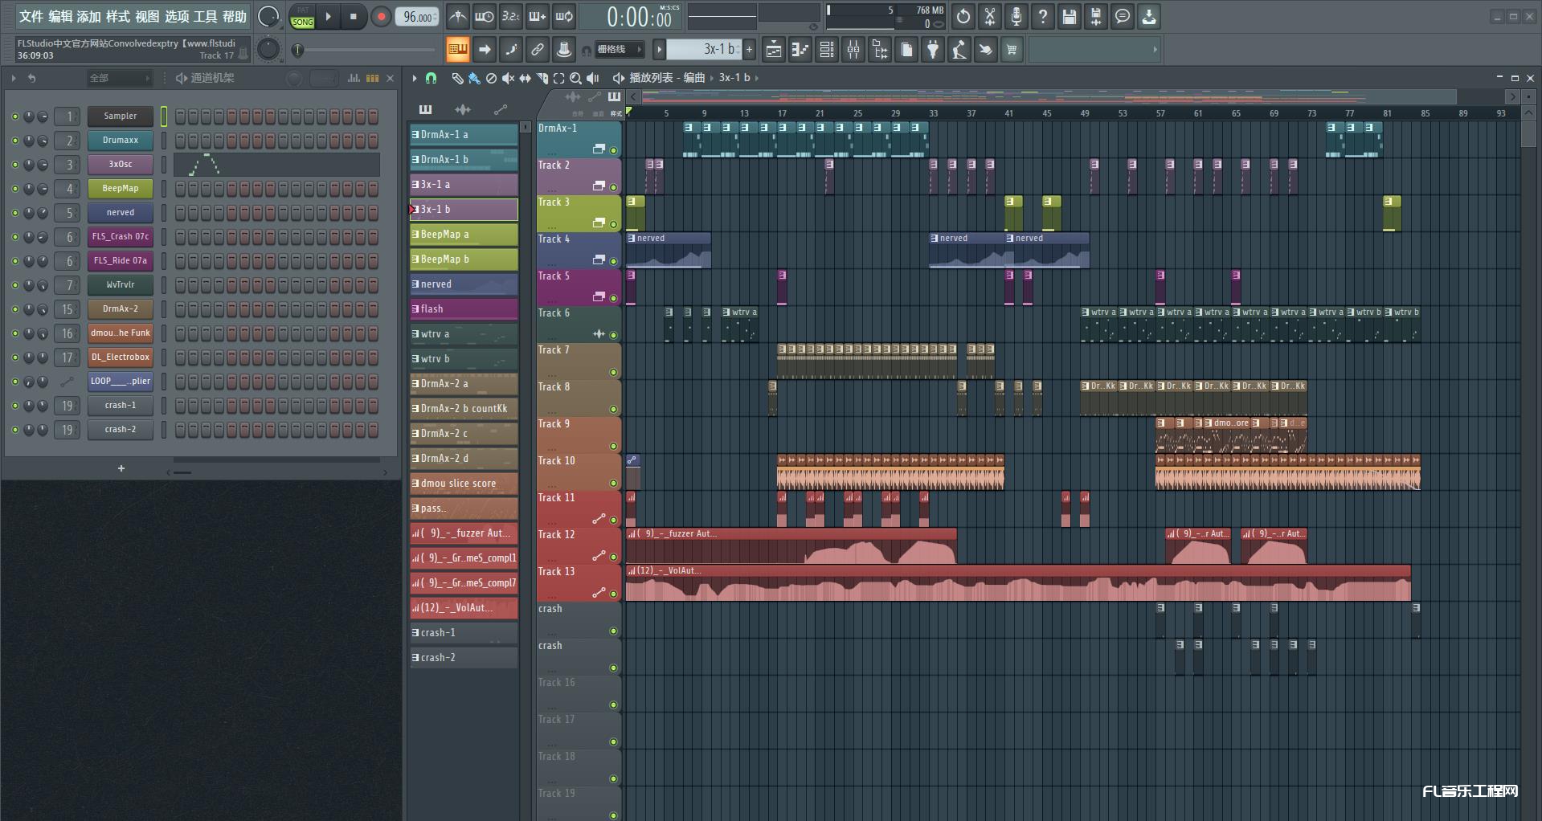
Task: Toggle mute LED on playlist Track 2
Action: click(x=613, y=187)
